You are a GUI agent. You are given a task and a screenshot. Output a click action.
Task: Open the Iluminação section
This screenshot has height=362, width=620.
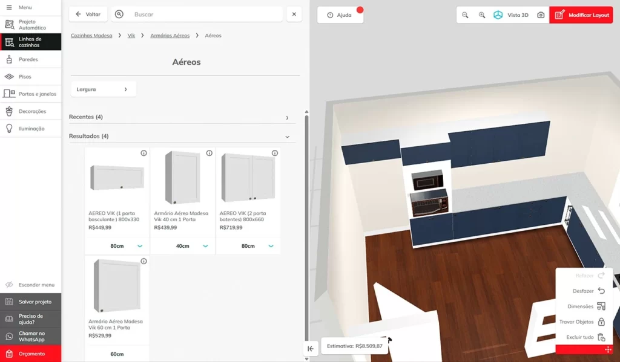point(30,129)
